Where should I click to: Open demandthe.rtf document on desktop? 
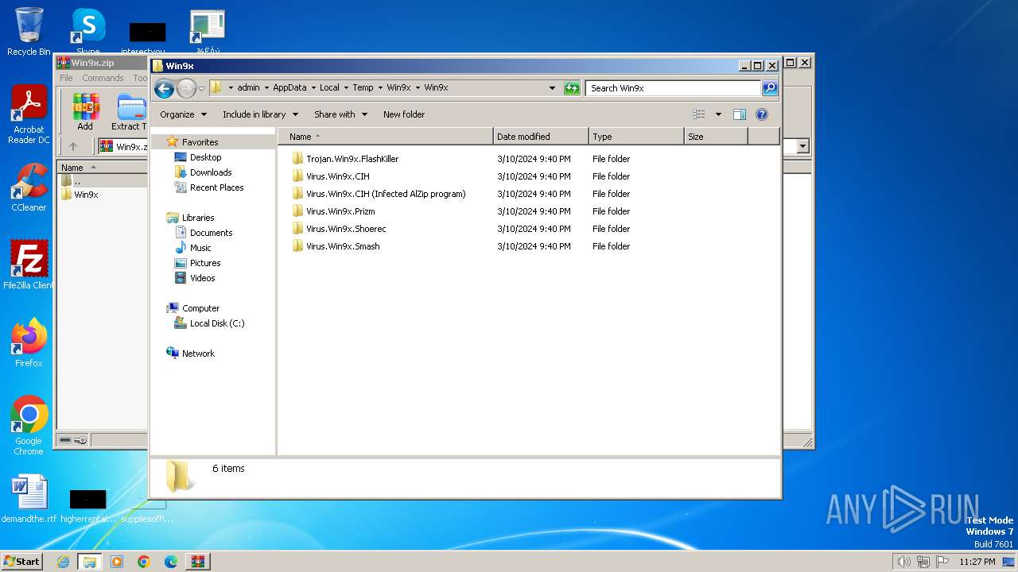[29, 499]
